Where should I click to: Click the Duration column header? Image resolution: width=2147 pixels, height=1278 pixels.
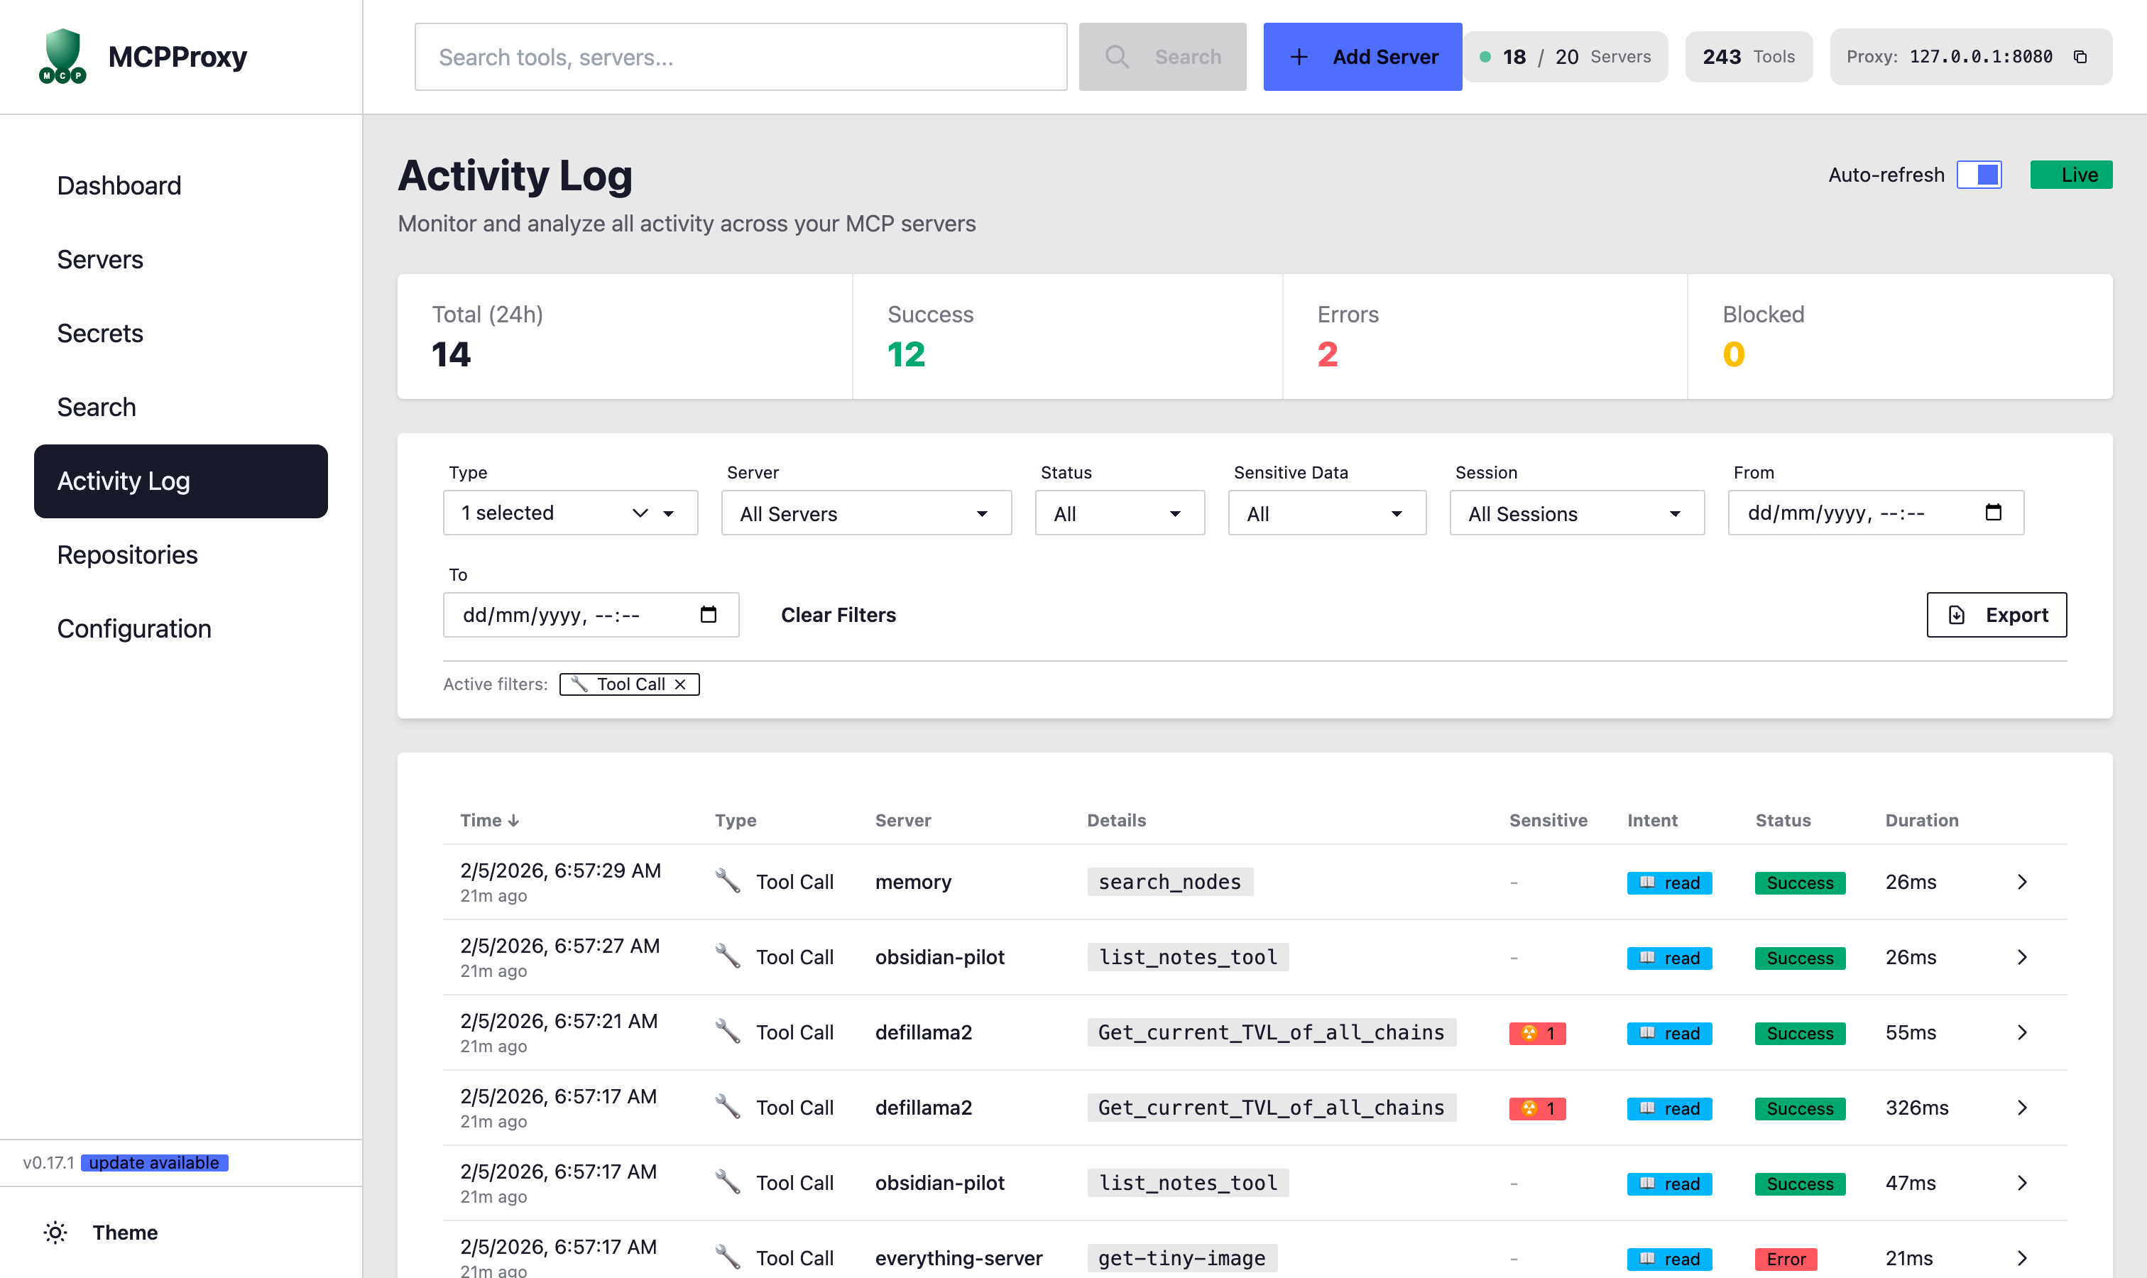coord(1921,820)
